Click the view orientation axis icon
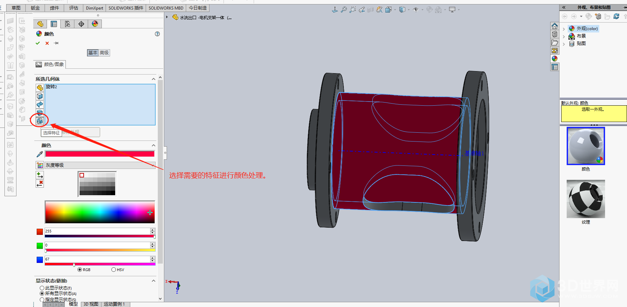The height and width of the screenshot is (307, 627). point(335,10)
